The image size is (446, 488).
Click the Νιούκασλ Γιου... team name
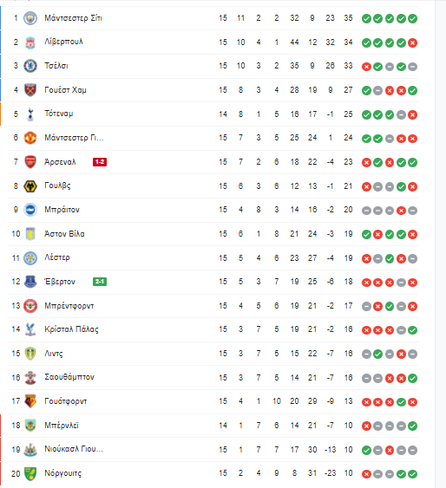pyautogui.click(x=74, y=449)
